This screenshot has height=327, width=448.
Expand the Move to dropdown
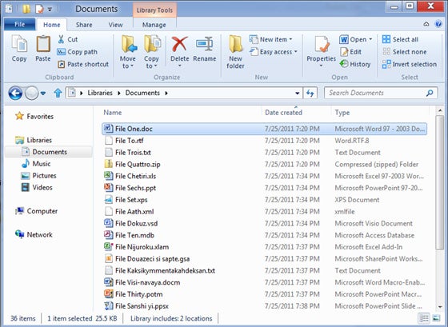tap(127, 62)
